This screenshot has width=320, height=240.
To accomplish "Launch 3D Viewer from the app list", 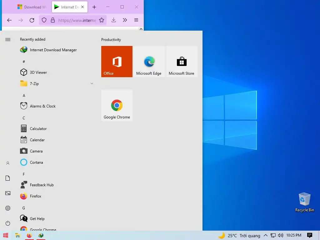I will click(34, 72).
